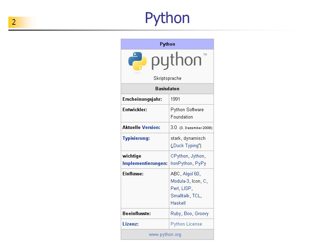The width and height of the screenshot is (335, 251).
Task: Open the Boo link
Action: pyautogui.click(x=188, y=213)
